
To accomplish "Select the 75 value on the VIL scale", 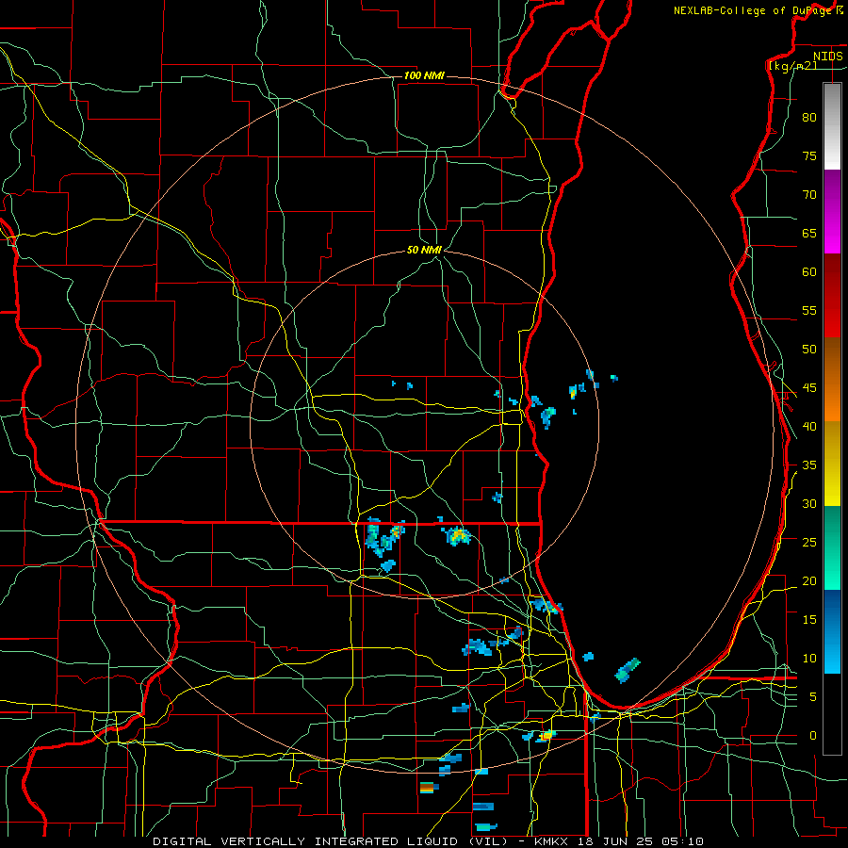I will [x=809, y=156].
